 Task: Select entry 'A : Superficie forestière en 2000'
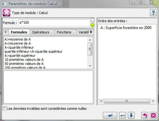pyautogui.click(x=126, y=28)
